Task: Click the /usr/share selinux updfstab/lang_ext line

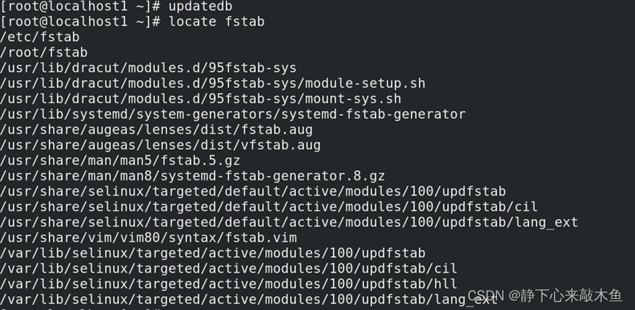Action: pos(289,221)
